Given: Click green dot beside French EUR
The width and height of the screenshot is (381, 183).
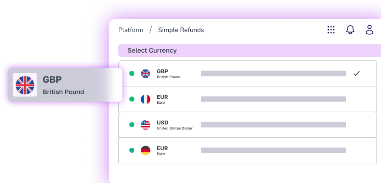Looking at the screenshot, I should click(x=132, y=99).
